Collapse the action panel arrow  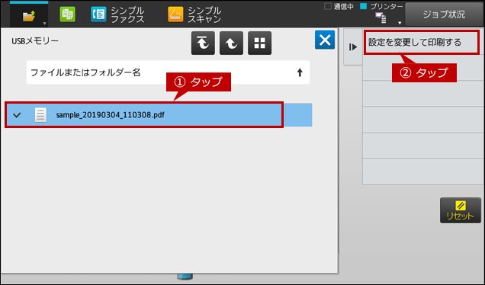(x=353, y=47)
